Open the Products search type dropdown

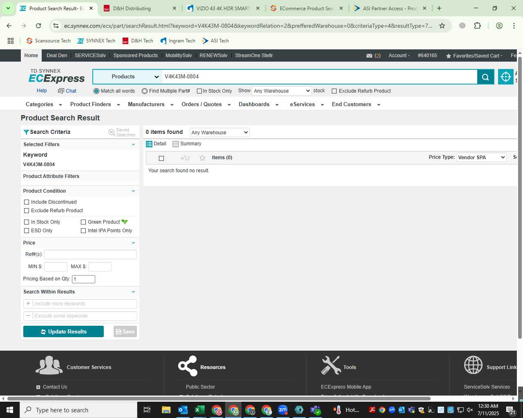(127, 77)
